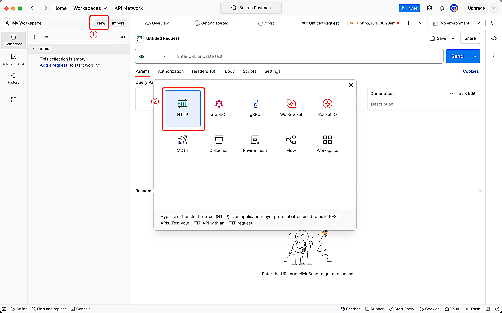The height and width of the screenshot is (313, 502).
Task: Focus the Search Postman box
Action: (x=251, y=8)
